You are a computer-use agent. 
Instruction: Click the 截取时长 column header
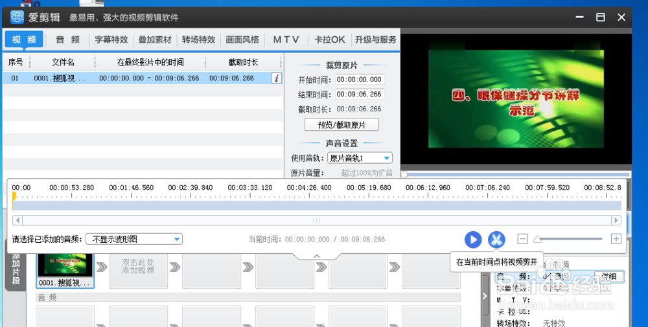[244, 62]
